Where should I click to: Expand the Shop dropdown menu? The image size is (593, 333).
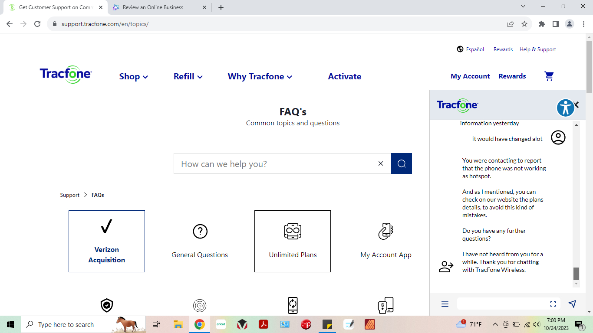133,77
